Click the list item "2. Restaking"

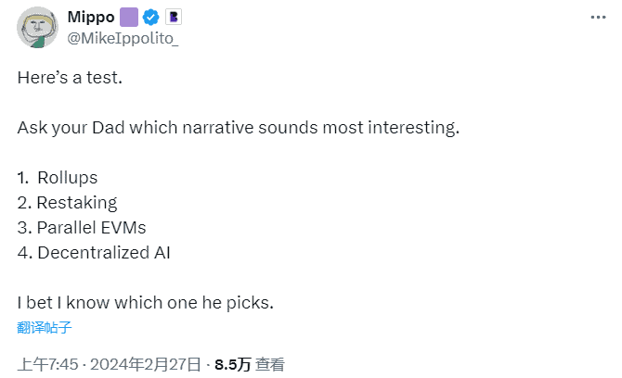tap(68, 203)
